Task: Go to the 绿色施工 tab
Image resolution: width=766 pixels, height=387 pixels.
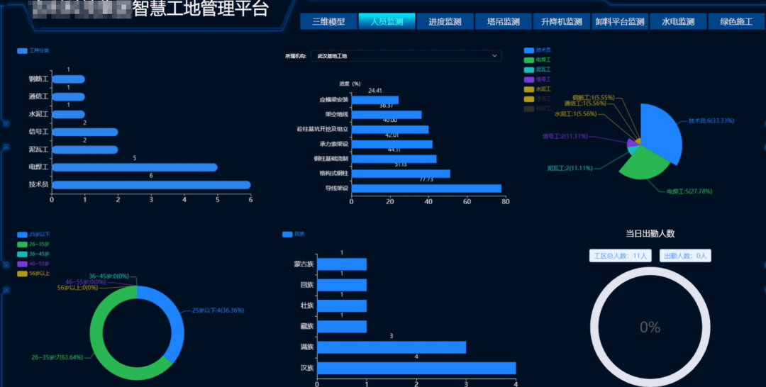Action: click(736, 22)
